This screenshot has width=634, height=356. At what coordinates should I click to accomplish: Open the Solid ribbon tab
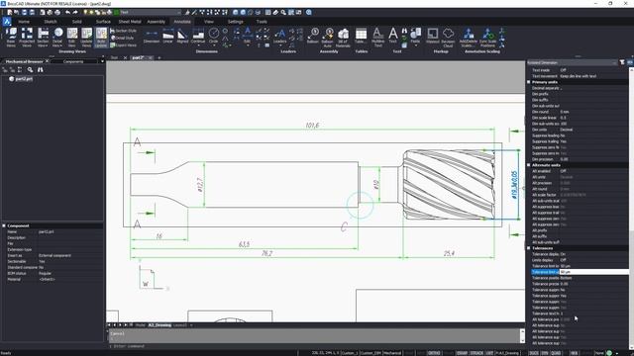click(x=77, y=22)
